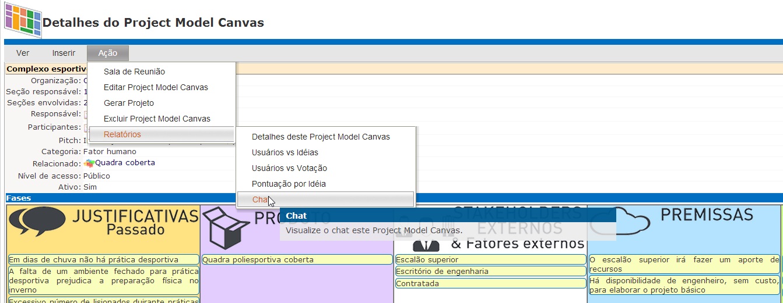Click the icon beside Quadra coberta
This screenshot has height=303, width=783.
coord(89,163)
